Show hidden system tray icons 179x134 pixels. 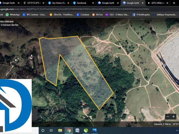coord(177,131)
